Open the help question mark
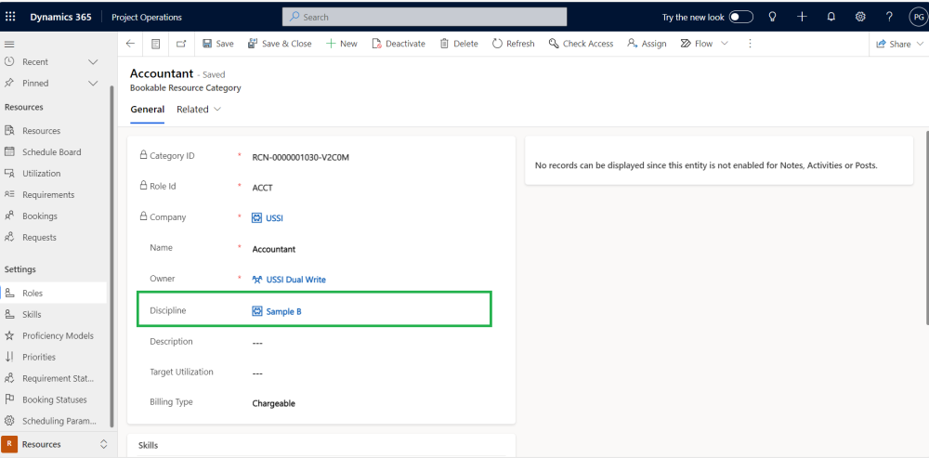The width and height of the screenshot is (929, 458). click(x=889, y=17)
